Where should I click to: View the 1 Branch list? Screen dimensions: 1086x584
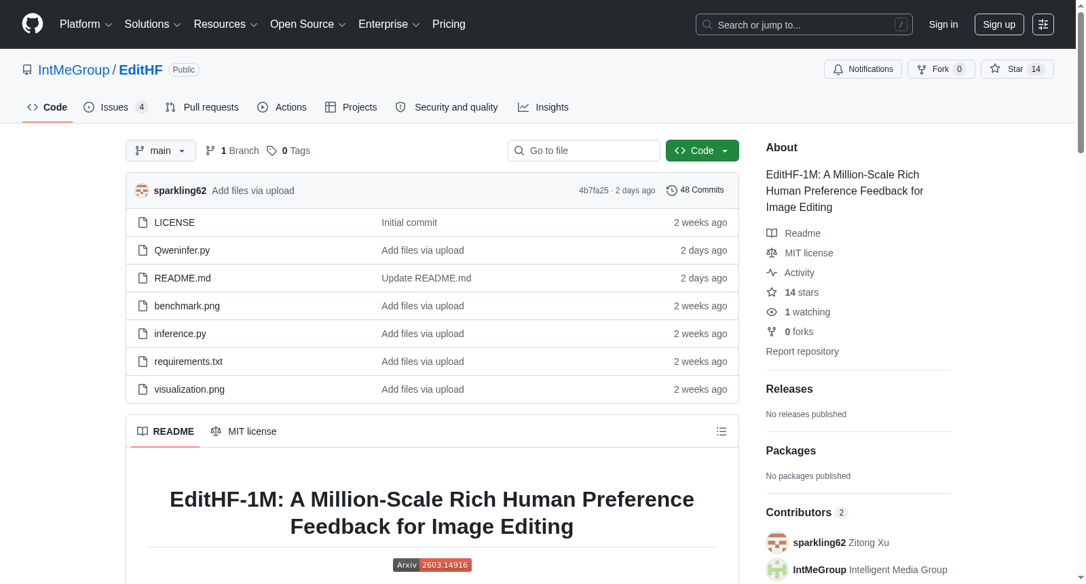[232, 151]
